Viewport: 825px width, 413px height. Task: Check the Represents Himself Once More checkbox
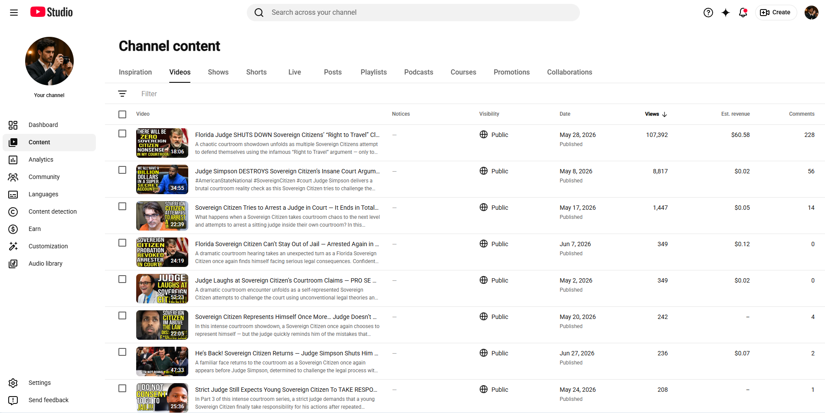pos(122,315)
